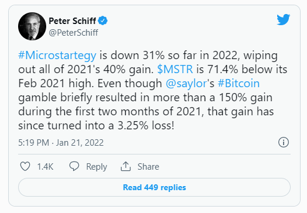Image resolution: width=307 pixels, height=213 pixels.
Task: Click the 1.4K likes count
Action: point(45,167)
